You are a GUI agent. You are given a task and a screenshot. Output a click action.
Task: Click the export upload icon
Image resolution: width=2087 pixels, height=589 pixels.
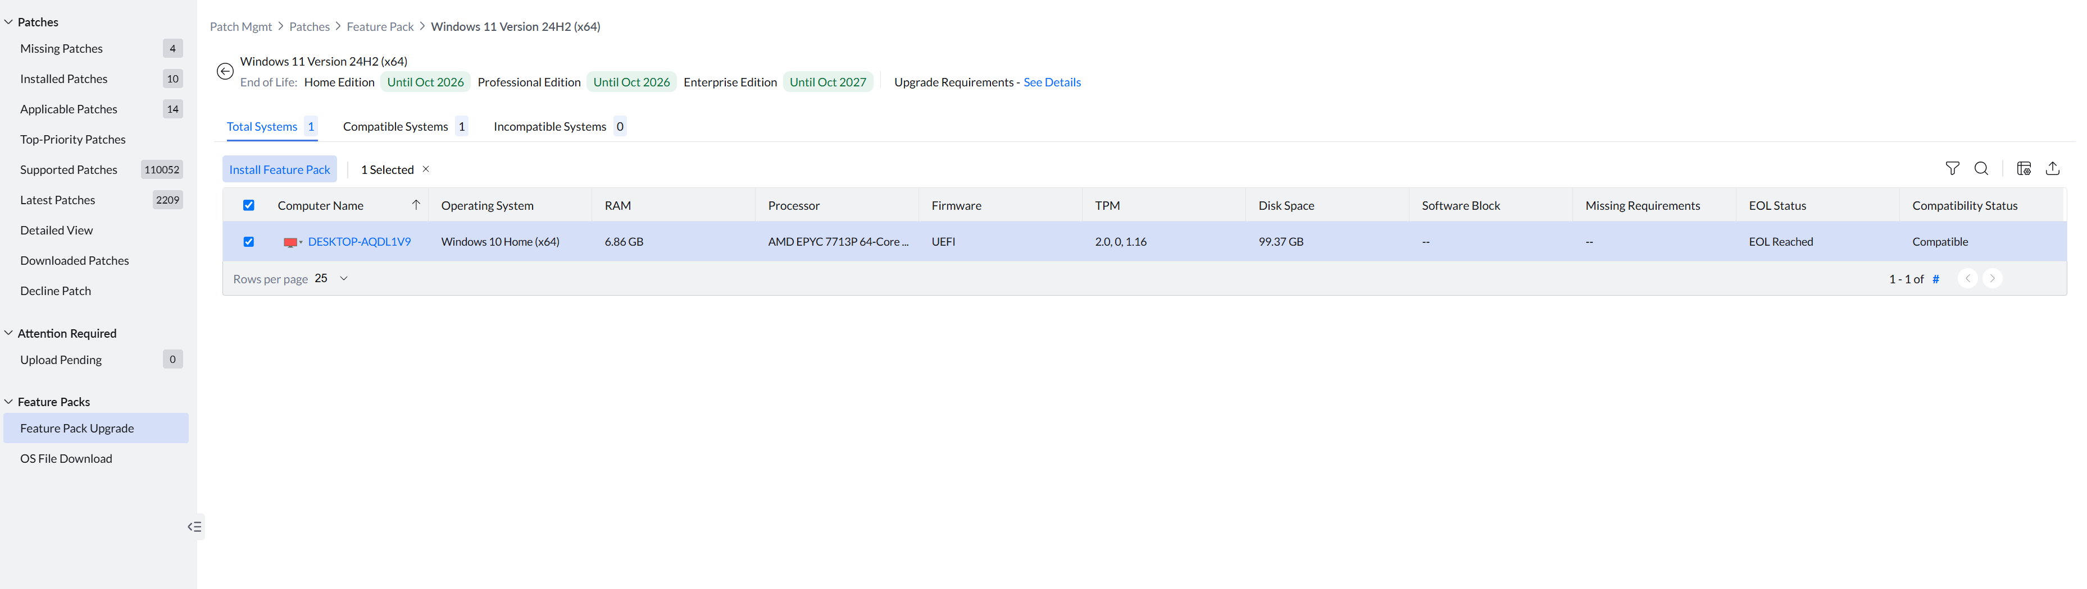pyautogui.click(x=2052, y=168)
